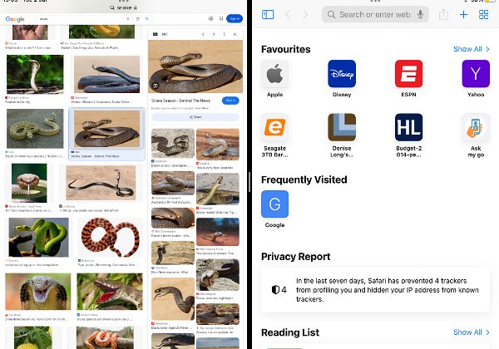Go to next image in preview
The height and width of the screenshot is (349, 499).
click(x=214, y=34)
